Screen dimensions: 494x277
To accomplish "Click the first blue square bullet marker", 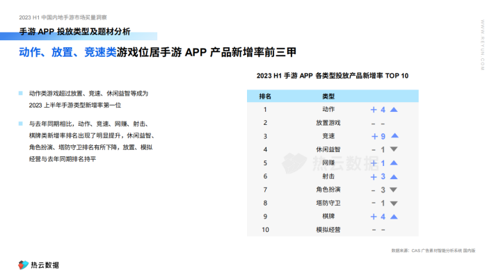I will click(20, 93).
